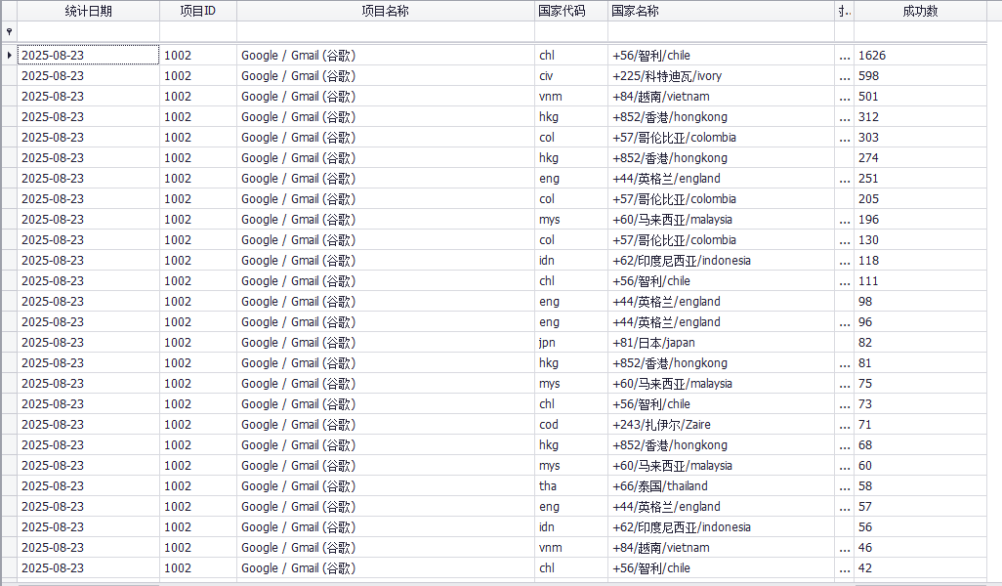This screenshot has width=1002, height=586.
Task: Click the 111 value cell
Action: click(920, 280)
